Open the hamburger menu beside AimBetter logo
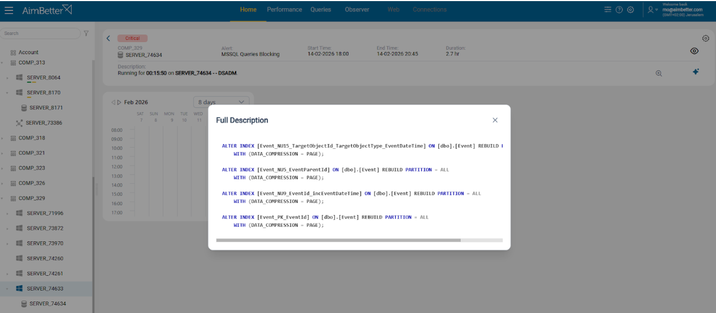The width and height of the screenshot is (716, 313). coord(9,10)
